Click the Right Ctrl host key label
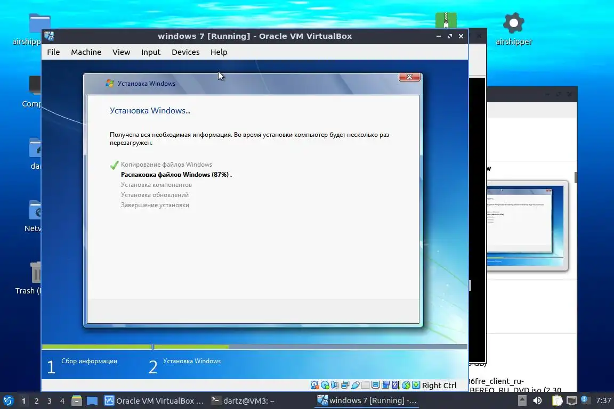 (439, 386)
